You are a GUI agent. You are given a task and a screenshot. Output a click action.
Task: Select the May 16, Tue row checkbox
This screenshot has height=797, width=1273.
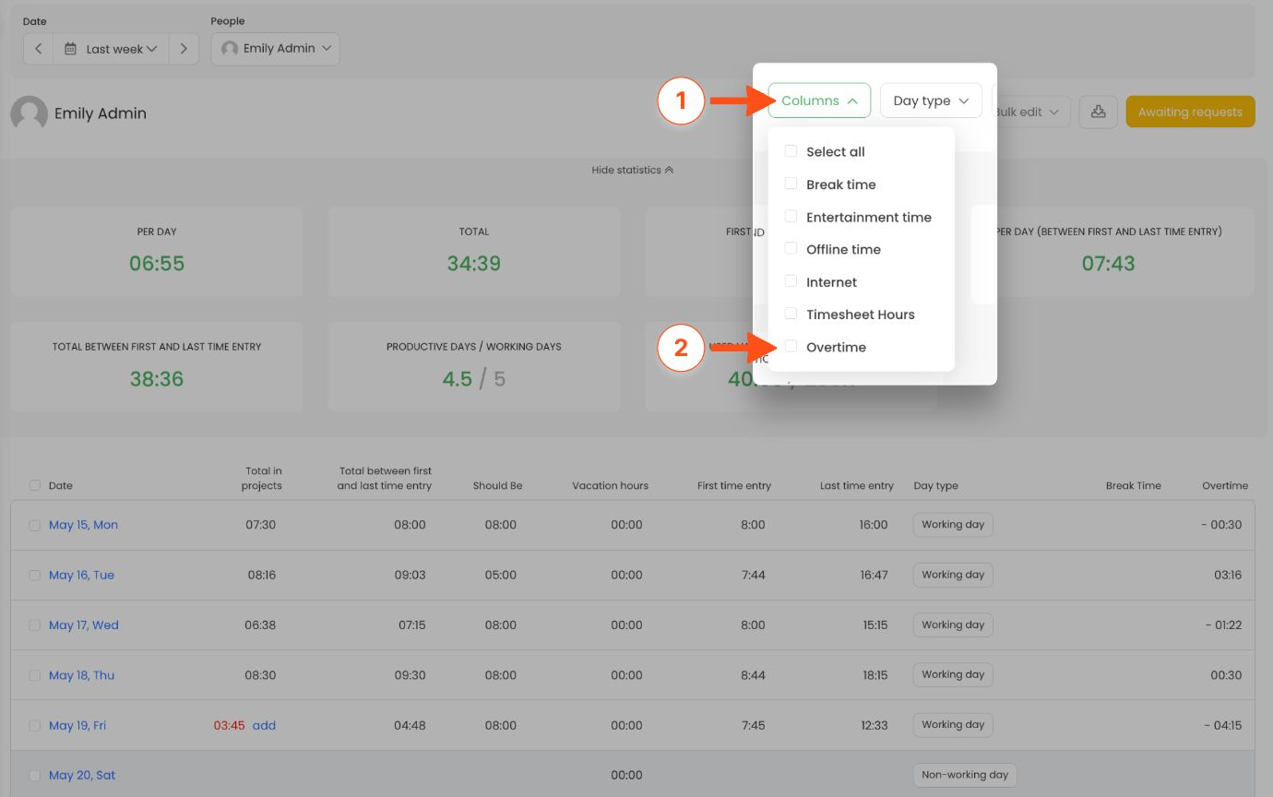pyautogui.click(x=35, y=575)
